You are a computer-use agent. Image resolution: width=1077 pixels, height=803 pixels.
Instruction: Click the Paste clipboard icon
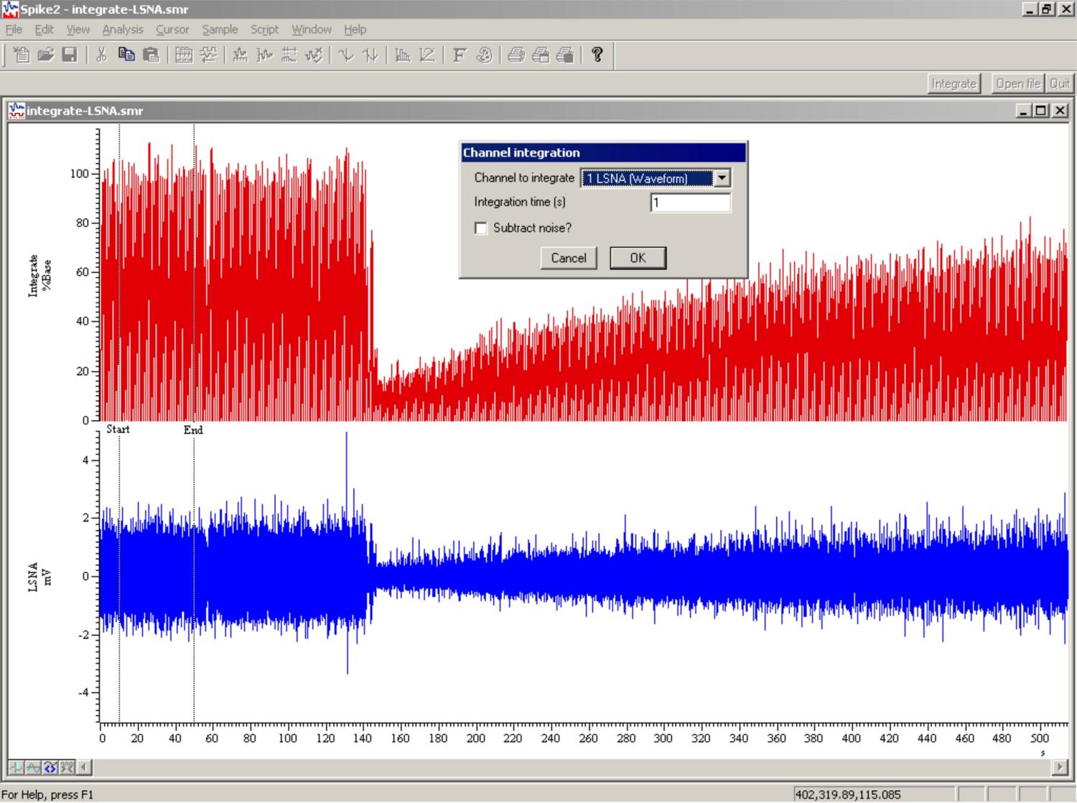click(151, 55)
